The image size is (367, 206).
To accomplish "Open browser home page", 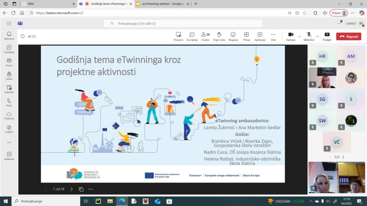I will coord(22,13).
